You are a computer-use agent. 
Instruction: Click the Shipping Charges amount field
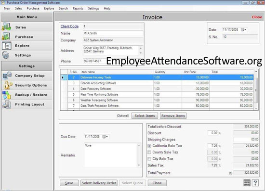[x=246, y=140]
